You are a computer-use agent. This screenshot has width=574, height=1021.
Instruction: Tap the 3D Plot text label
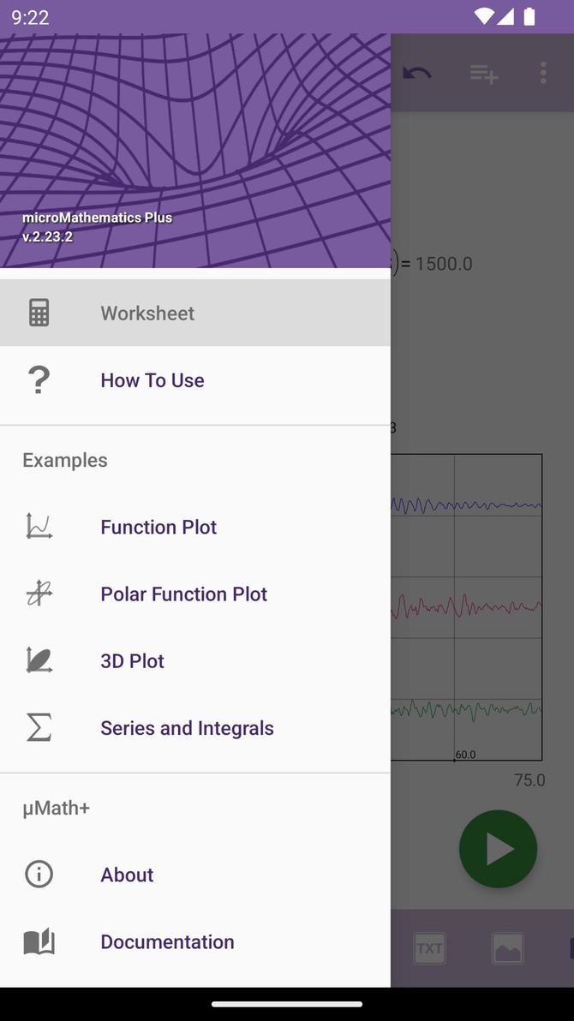[x=132, y=660]
